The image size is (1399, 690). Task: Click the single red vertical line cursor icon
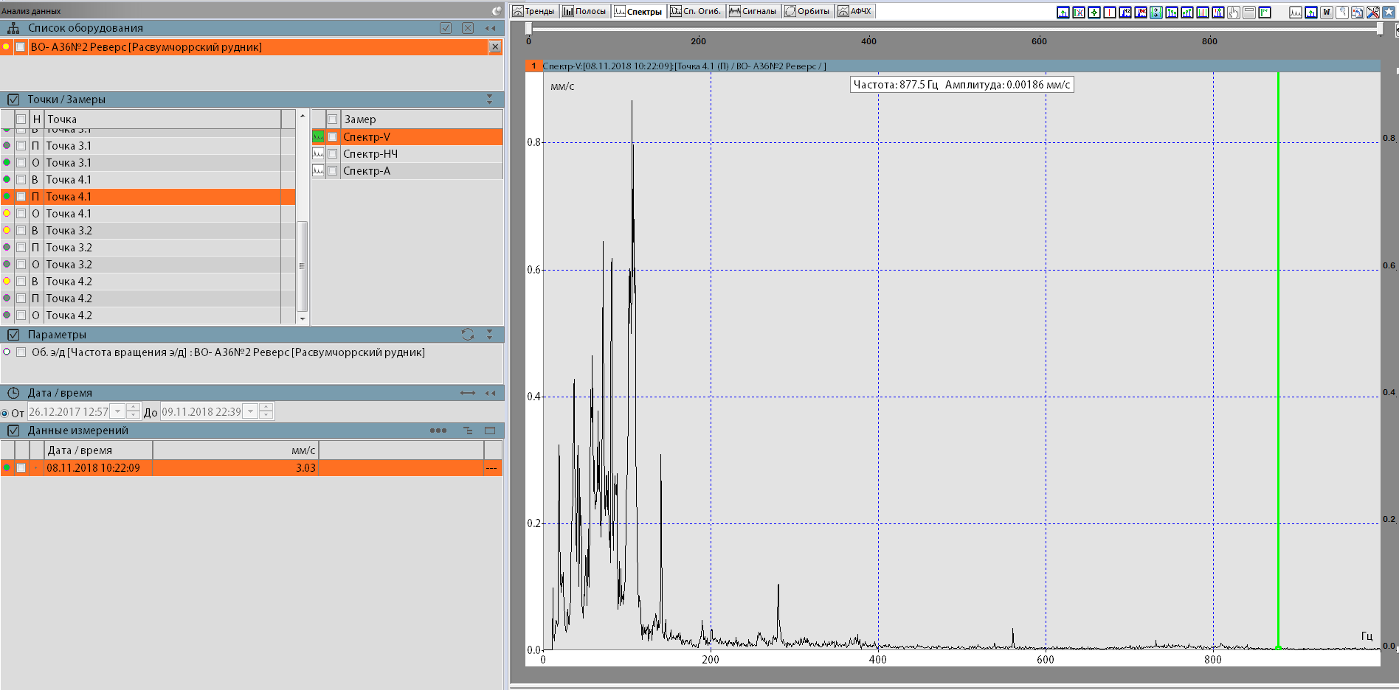1110,12
